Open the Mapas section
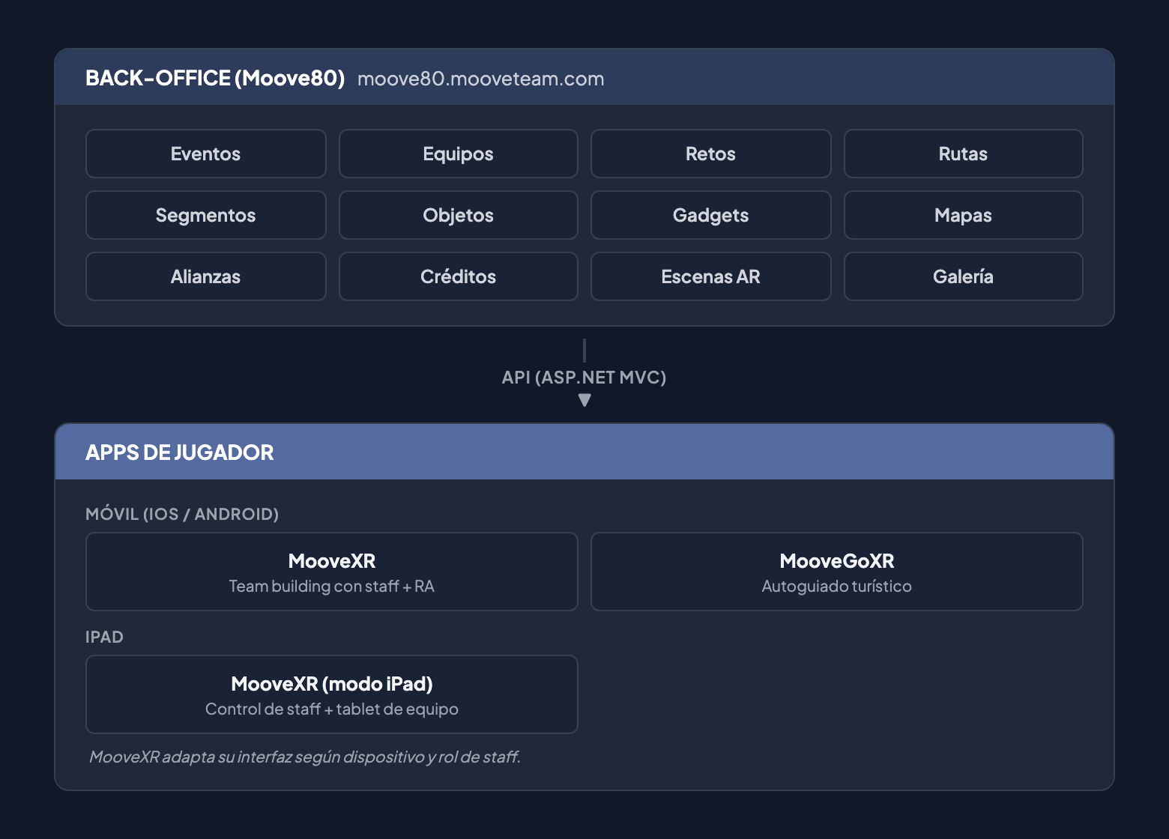The height and width of the screenshot is (839, 1169). pyautogui.click(x=963, y=215)
